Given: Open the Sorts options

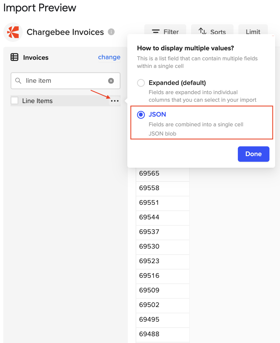Looking at the screenshot, I should pos(212,31).
